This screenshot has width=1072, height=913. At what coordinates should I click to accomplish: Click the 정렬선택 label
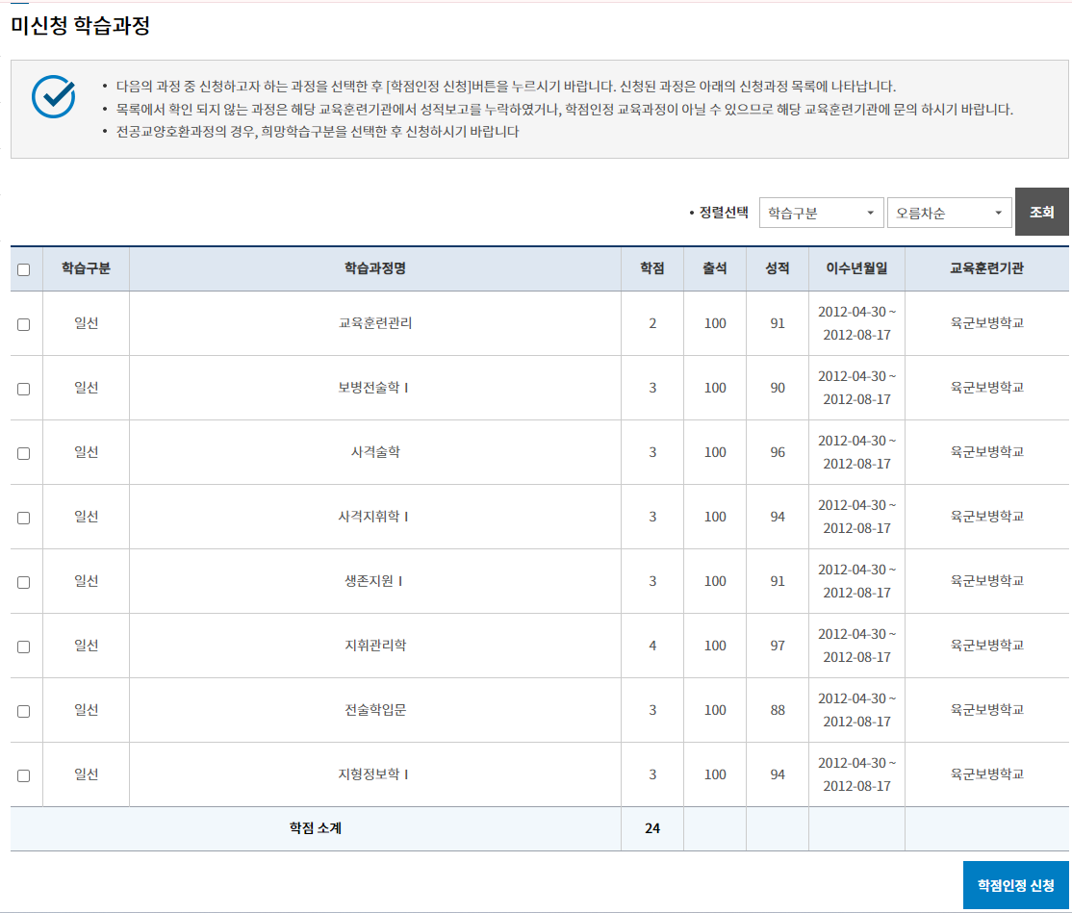724,213
